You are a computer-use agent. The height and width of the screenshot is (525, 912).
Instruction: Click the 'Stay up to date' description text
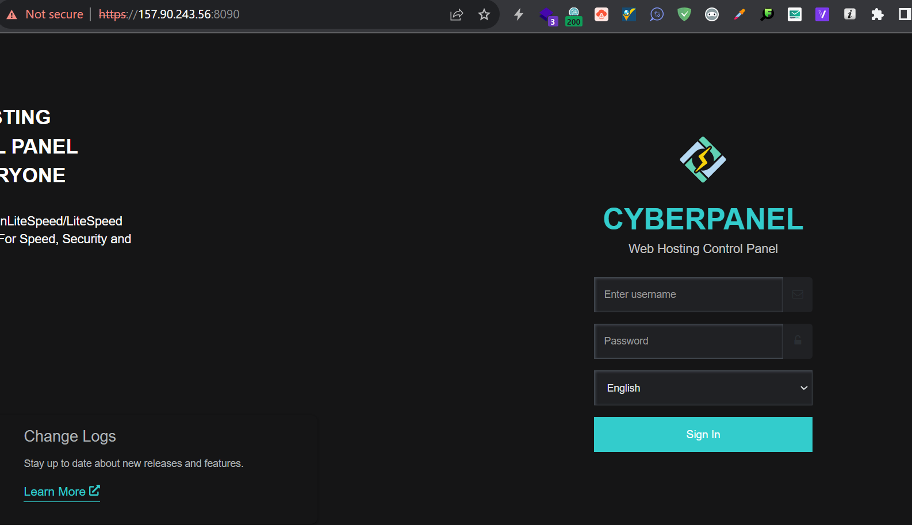tap(133, 463)
